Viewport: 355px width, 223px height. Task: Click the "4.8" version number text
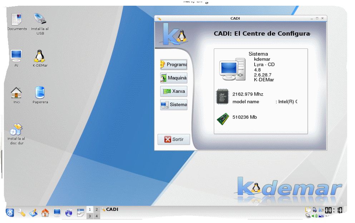point(257,70)
